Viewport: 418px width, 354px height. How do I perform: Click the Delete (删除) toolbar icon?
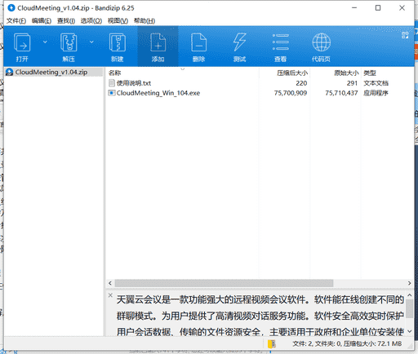coord(198,42)
